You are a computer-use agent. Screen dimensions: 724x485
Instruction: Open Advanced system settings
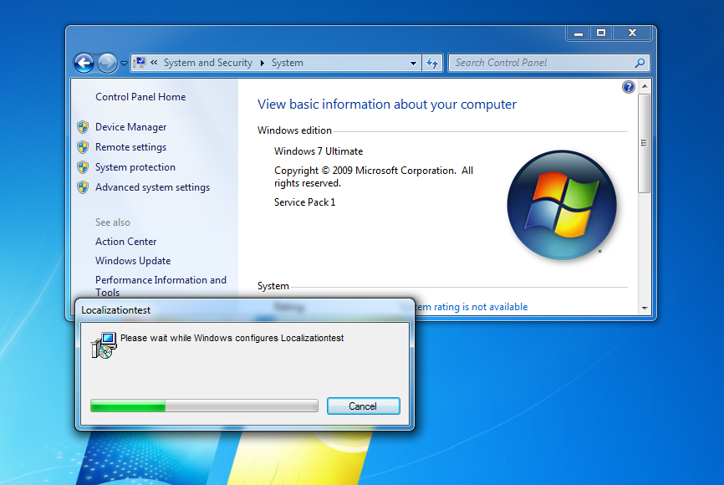pos(152,187)
